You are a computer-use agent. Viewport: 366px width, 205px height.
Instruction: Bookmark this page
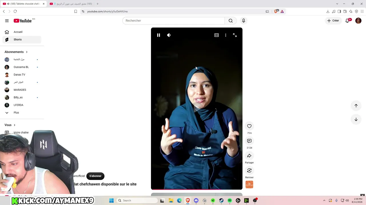pos(75,11)
